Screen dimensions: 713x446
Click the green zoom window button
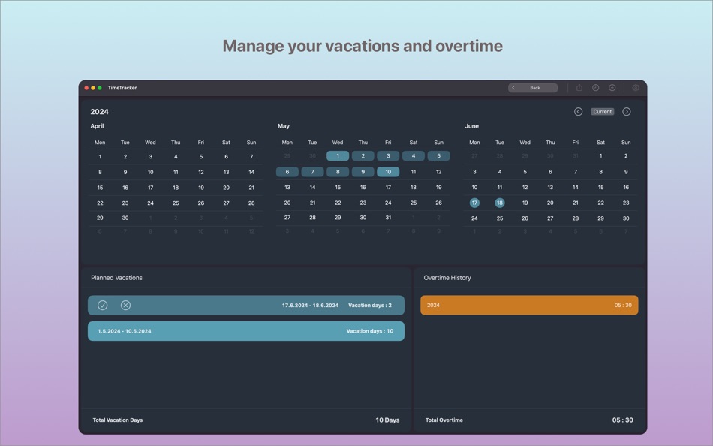coord(100,88)
